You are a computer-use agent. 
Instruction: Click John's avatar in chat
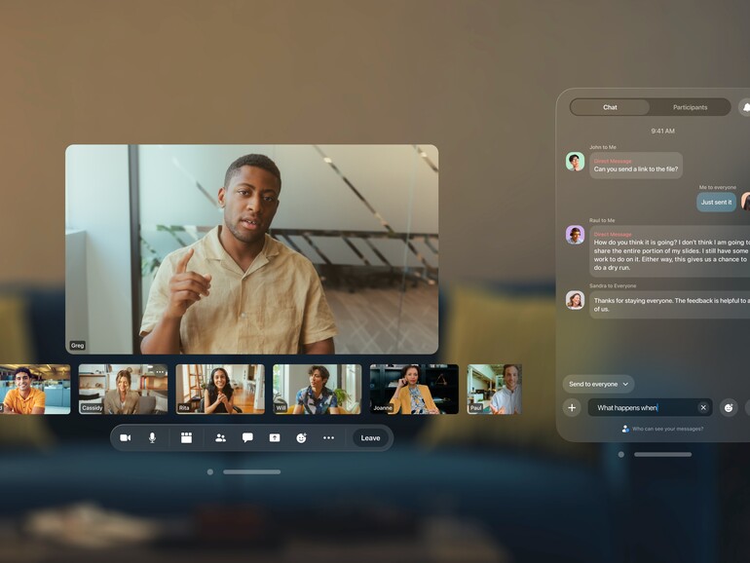(575, 162)
